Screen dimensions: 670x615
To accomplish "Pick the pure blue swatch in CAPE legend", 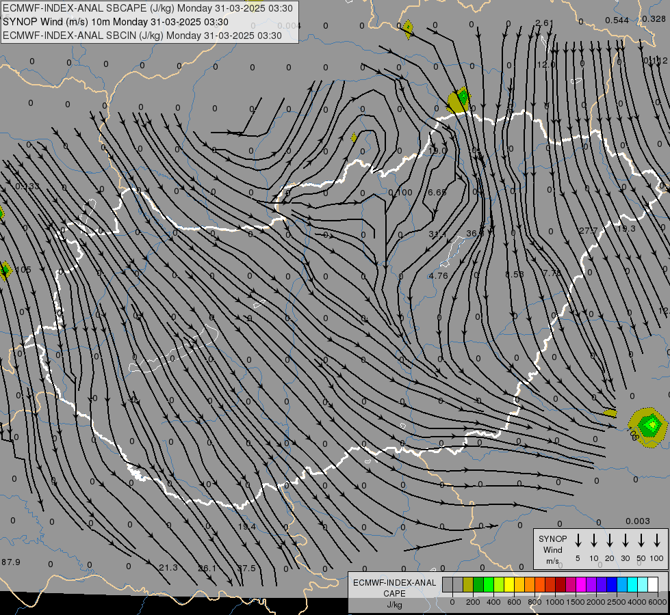I will (x=612, y=585).
